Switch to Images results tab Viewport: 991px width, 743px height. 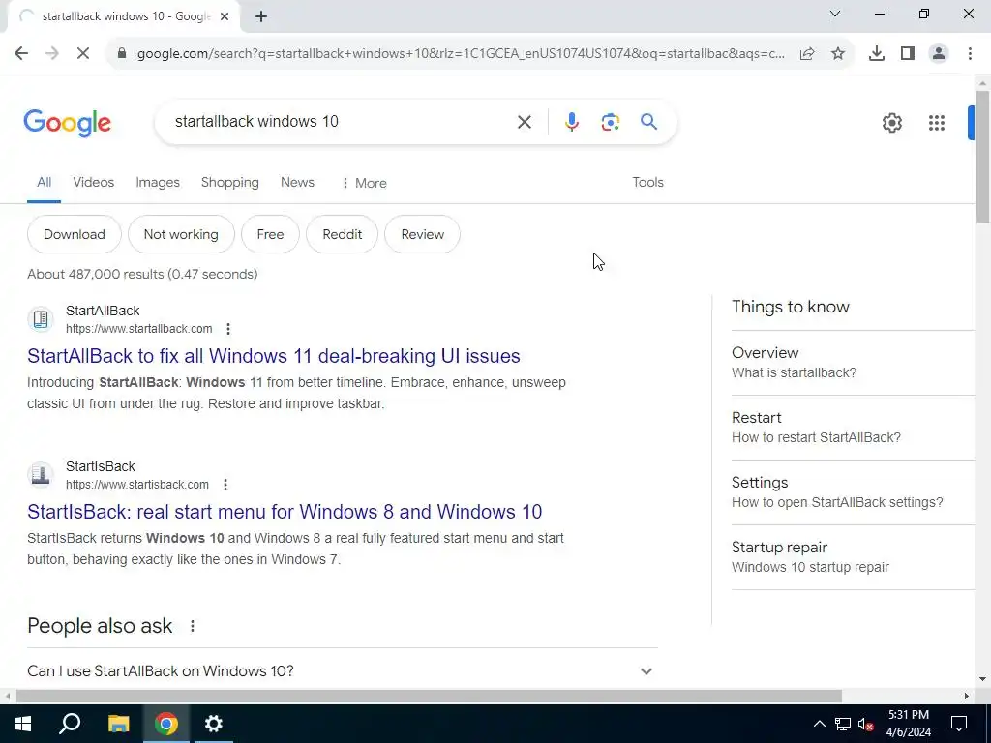(158, 182)
